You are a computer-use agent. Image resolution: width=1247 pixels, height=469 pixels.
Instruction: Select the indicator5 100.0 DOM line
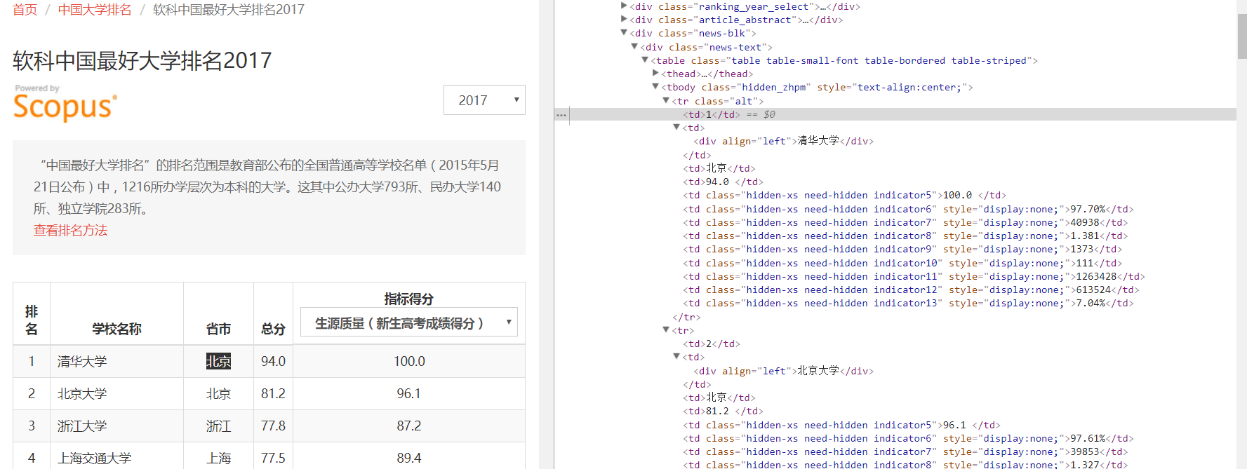click(844, 195)
